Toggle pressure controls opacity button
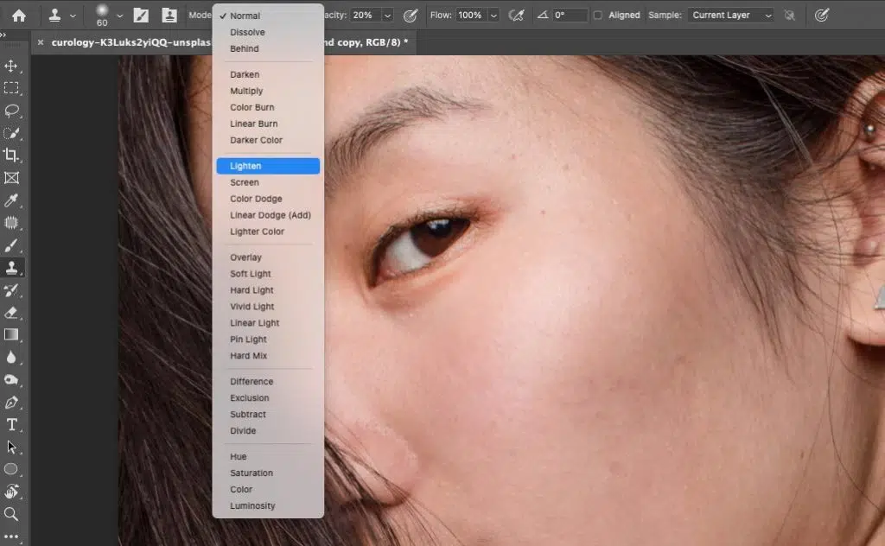This screenshot has width=885, height=546. point(411,15)
